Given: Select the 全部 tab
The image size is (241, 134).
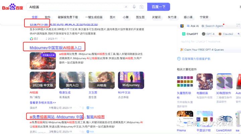Looking at the screenshot, I should 34,17.
